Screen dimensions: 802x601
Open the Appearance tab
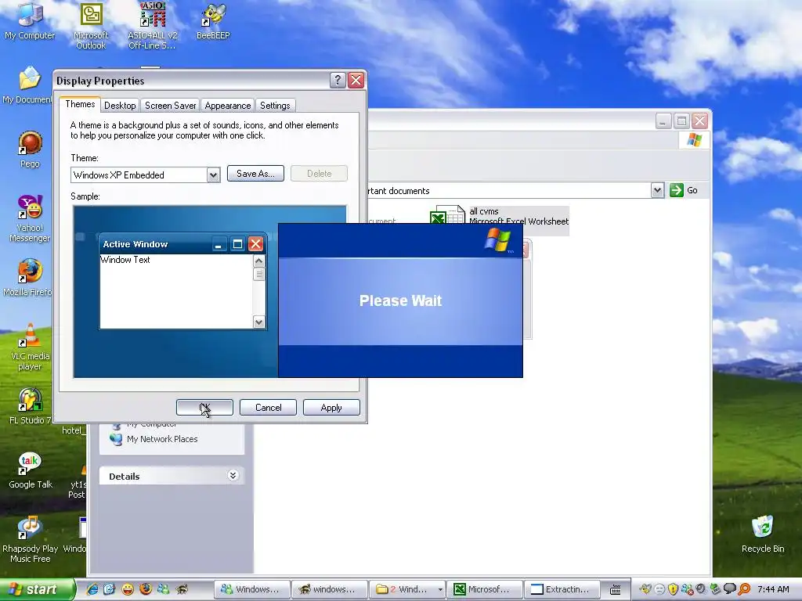[228, 106]
